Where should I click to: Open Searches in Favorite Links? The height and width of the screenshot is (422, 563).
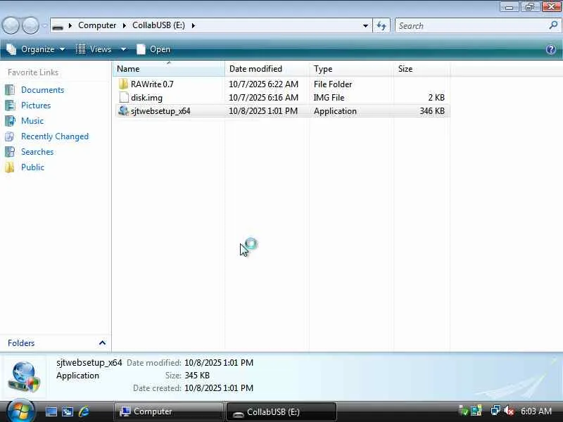(x=37, y=152)
